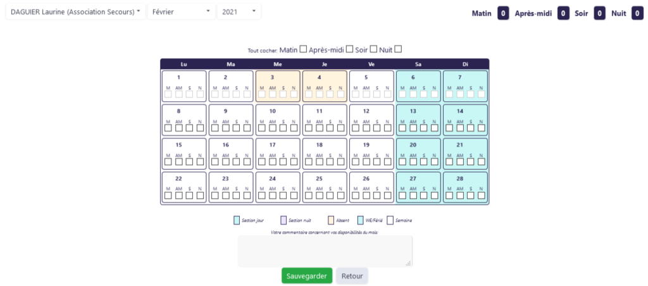Click the Absent legend color swatch

pos(331,220)
